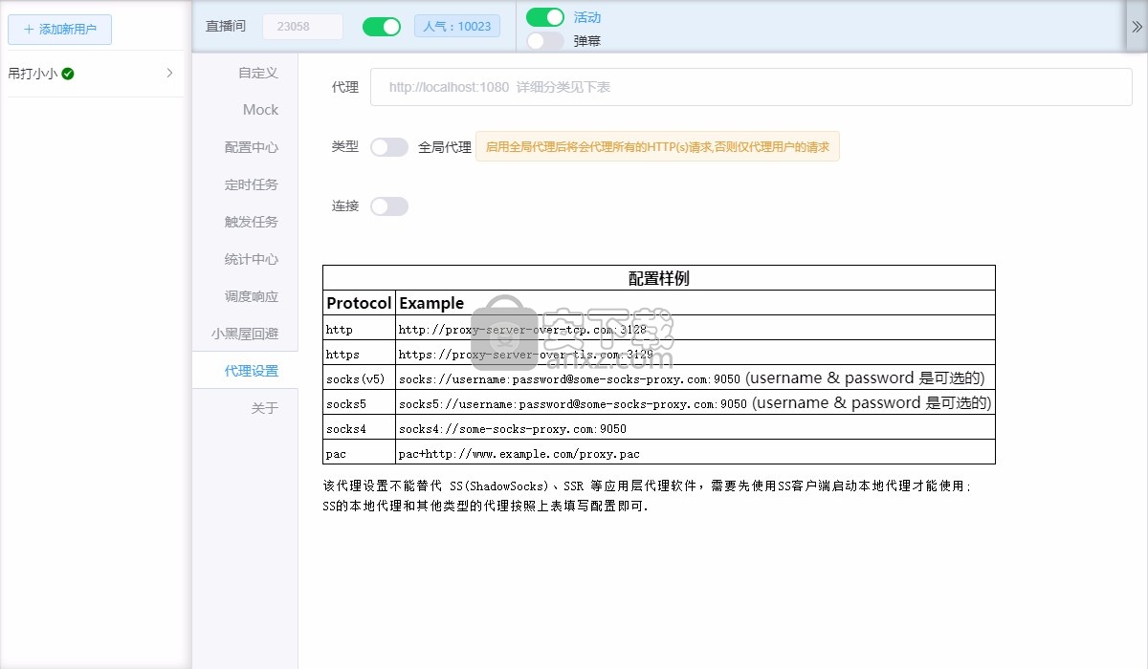Click the Protocol column header
This screenshot has width=1148, height=669.
pos(359,303)
